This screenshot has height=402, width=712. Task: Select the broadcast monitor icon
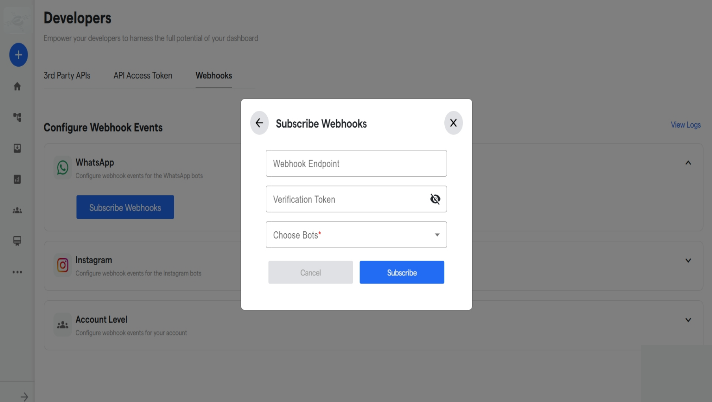pyautogui.click(x=17, y=241)
